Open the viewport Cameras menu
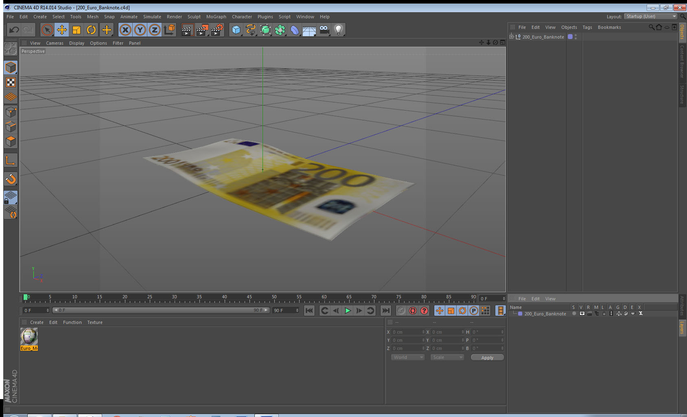 point(55,43)
